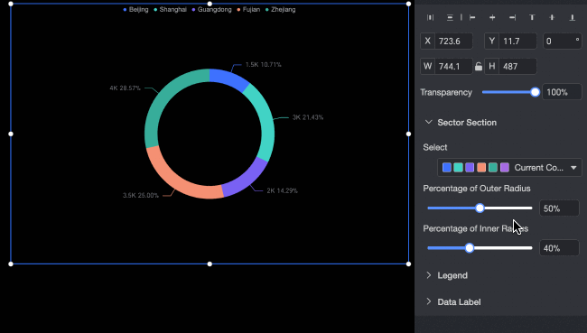587x333 pixels.
Task: Click the Transparency 100% value box
Action: [x=562, y=92]
